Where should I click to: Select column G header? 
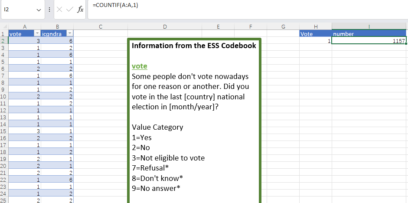(283, 26)
